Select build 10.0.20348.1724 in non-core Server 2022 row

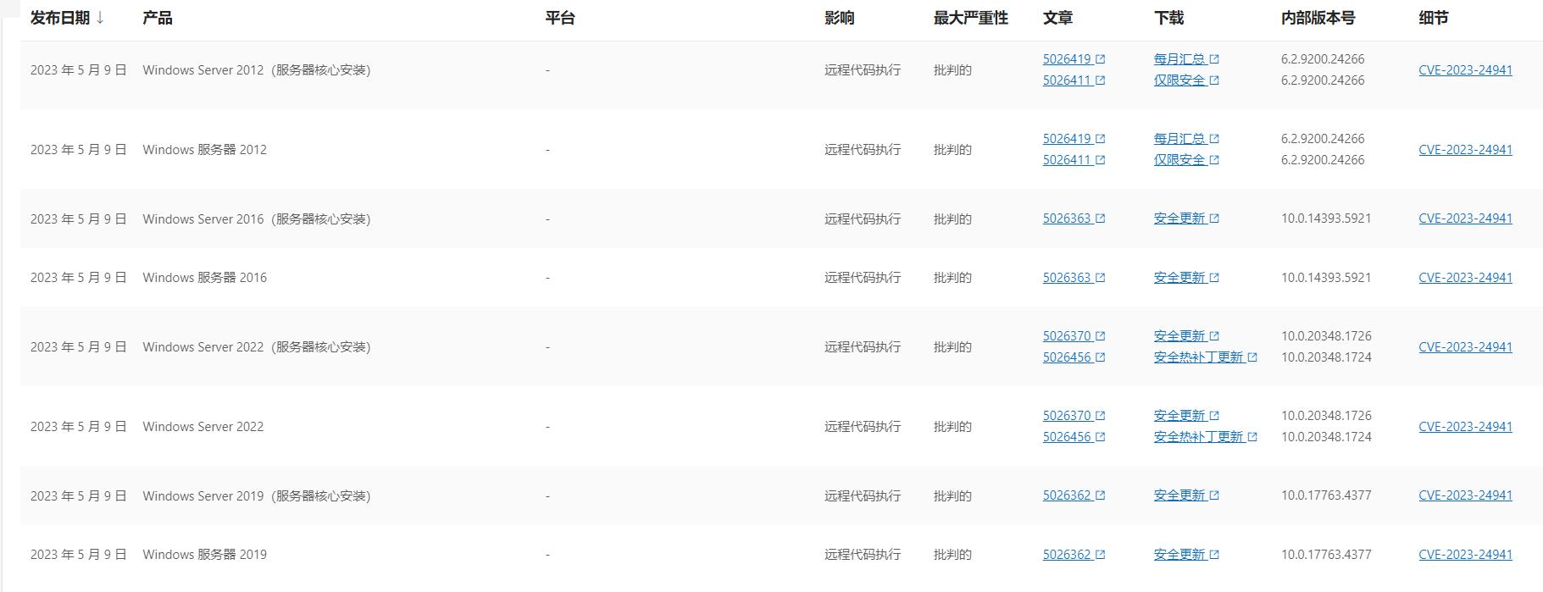[1326, 437]
